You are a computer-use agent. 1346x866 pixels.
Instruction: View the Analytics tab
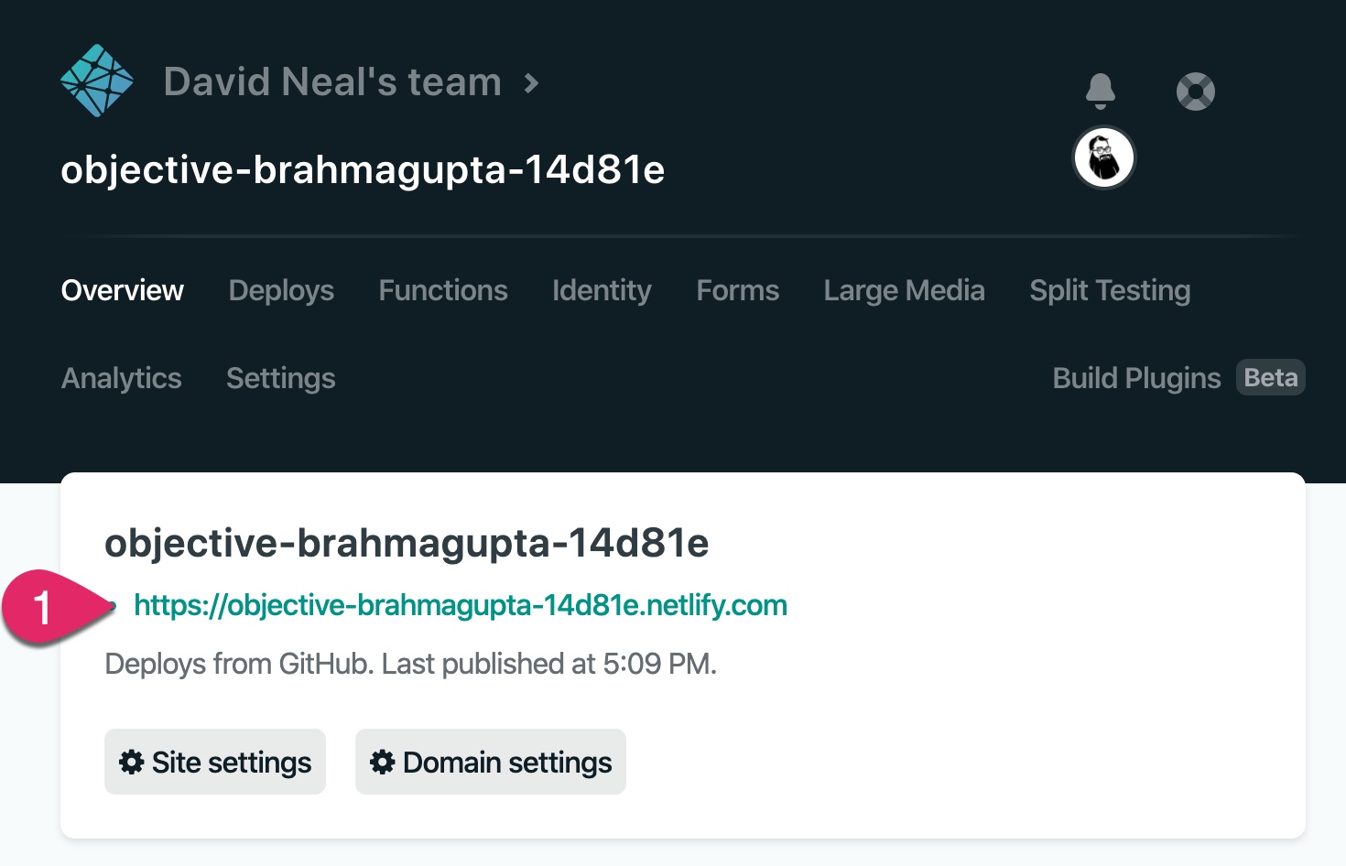tap(122, 378)
